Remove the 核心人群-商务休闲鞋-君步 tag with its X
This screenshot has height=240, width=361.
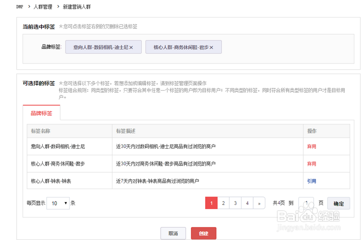tap(211, 47)
